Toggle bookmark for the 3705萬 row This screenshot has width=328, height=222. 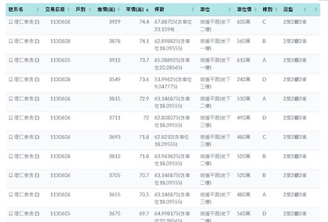11,175
